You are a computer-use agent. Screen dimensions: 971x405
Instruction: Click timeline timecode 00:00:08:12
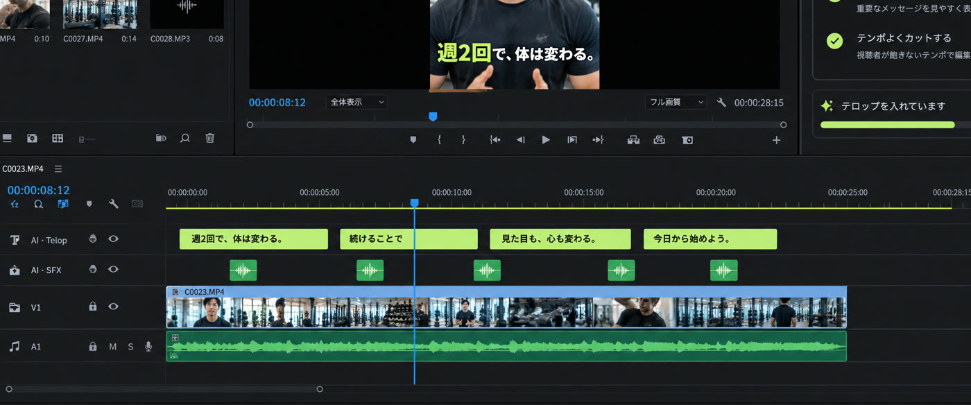pyautogui.click(x=38, y=190)
